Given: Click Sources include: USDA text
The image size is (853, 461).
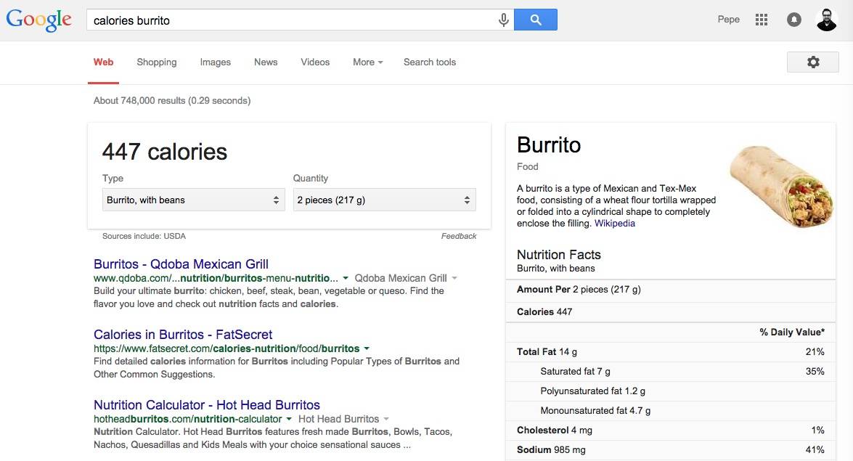Looking at the screenshot, I should [144, 236].
